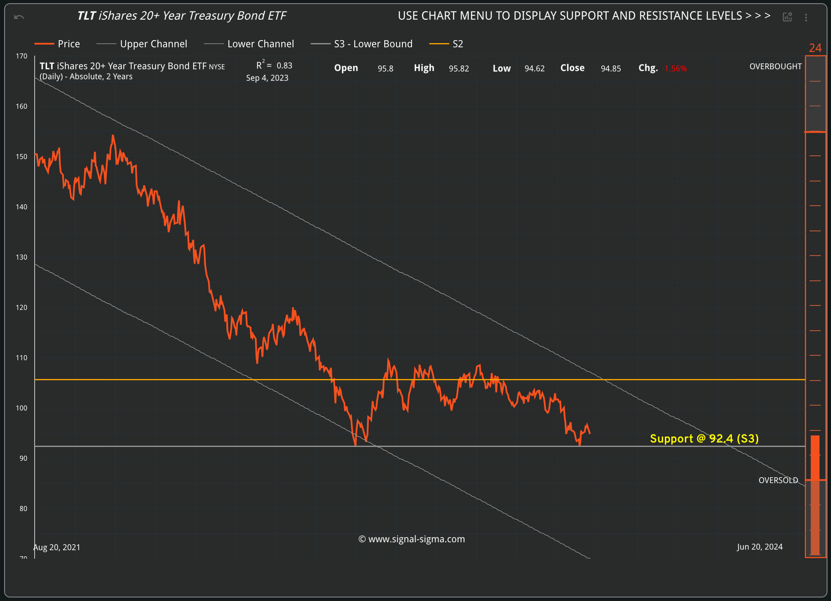The height and width of the screenshot is (601, 831).
Task: Click the chart title TLT iShares 20+ Year Treasury Bond ETF
Action: [182, 16]
